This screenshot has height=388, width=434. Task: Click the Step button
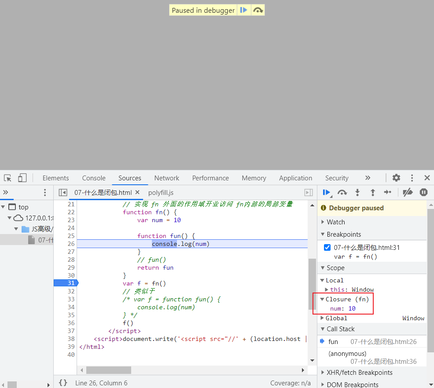(x=387, y=192)
